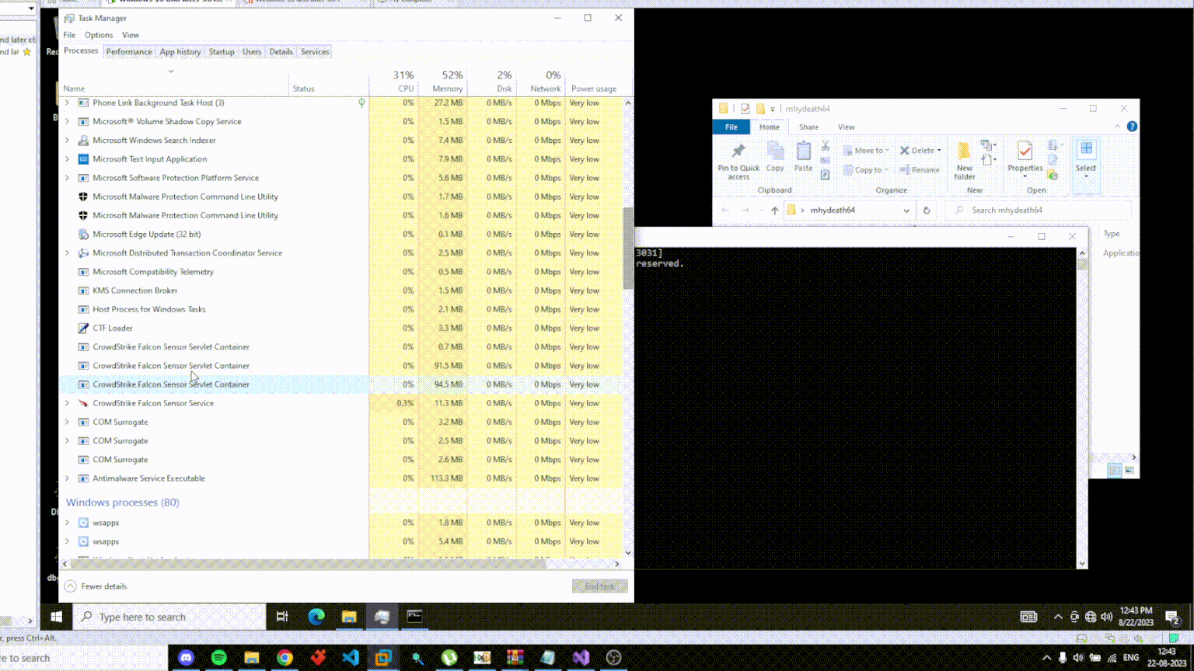Viewport: 1194px width, 671px height.
Task: Open Visual Studio Code from host taskbar
Action: (x=351, y=658)
